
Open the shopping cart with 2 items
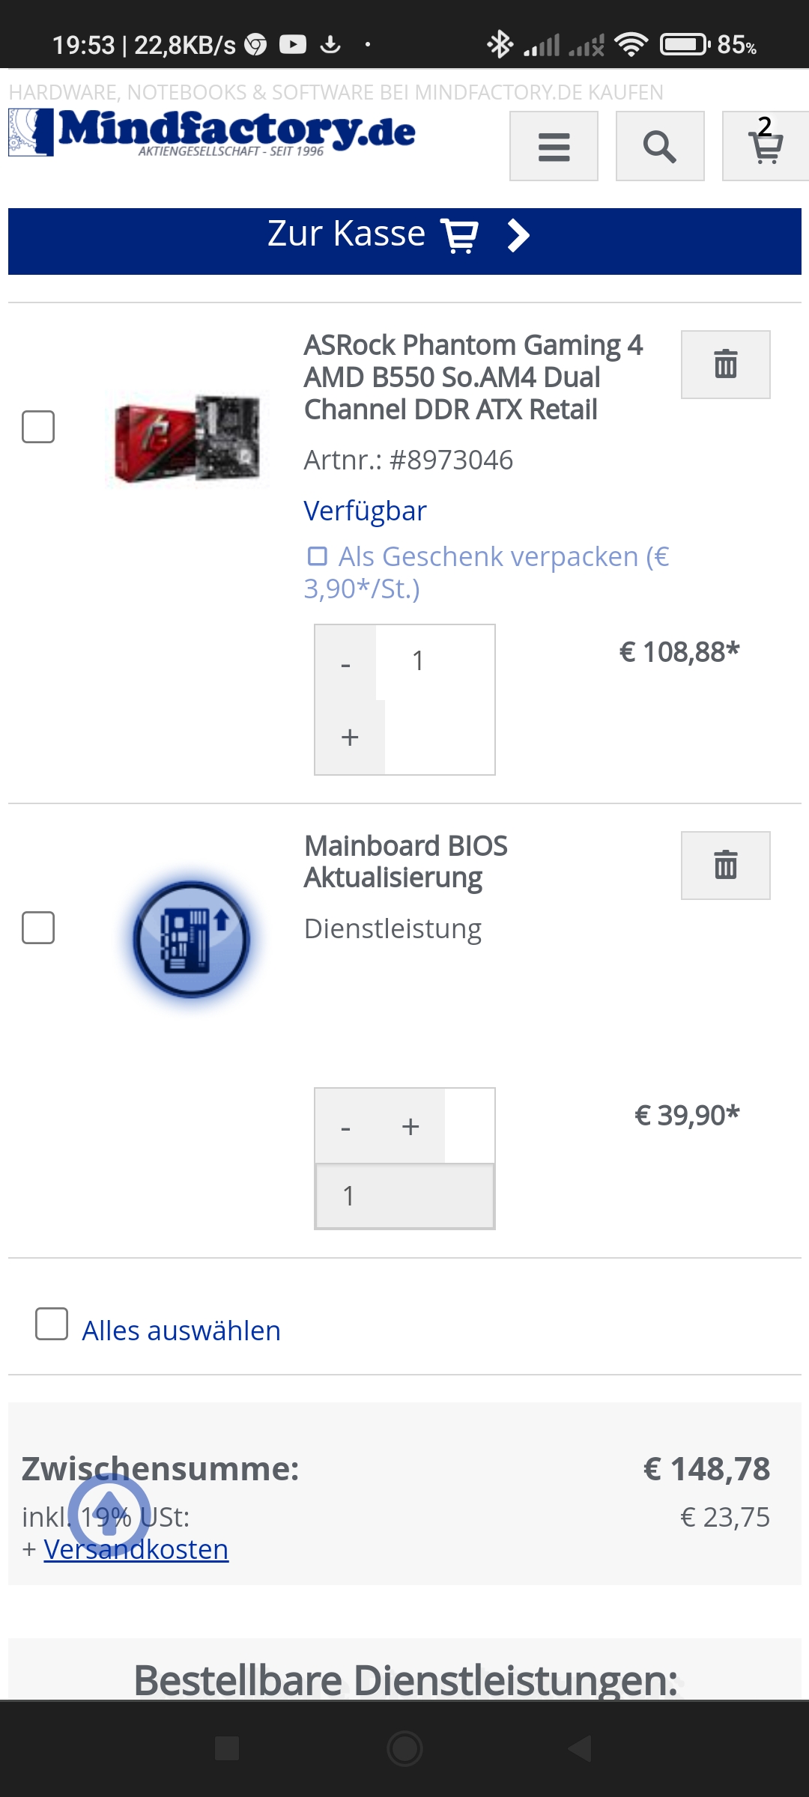click(763, 146)
